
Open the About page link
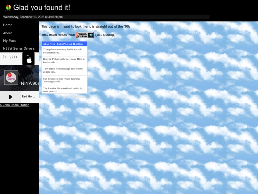[x=8, y=33]
